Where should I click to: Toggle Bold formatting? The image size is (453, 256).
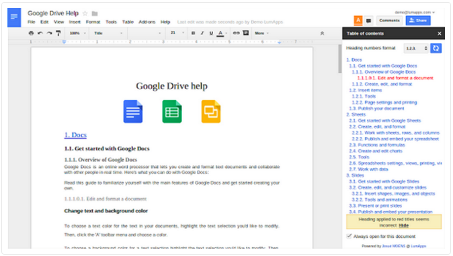tap(193, 33)
